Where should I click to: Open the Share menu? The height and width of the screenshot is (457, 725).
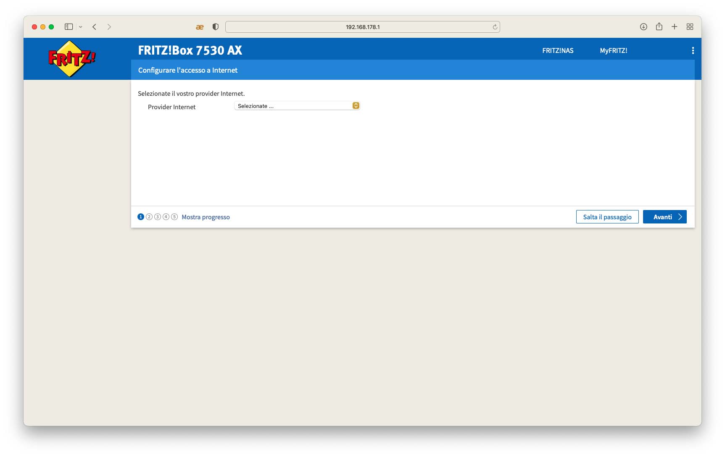tap(659, 26)
